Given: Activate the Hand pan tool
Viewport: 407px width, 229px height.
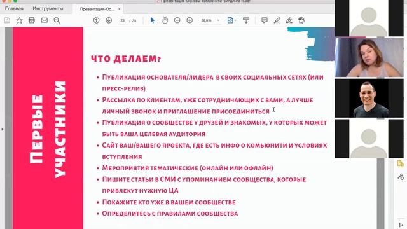Looking at the screenshot, I should [x=165, y=20].
